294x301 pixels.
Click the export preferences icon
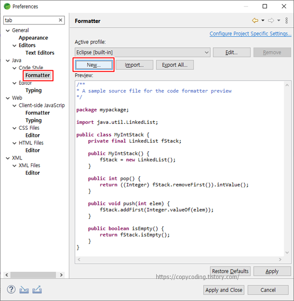click(x=37, y=290)
